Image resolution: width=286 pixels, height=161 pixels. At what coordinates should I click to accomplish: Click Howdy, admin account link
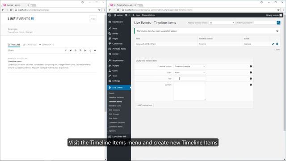(274, 15)
